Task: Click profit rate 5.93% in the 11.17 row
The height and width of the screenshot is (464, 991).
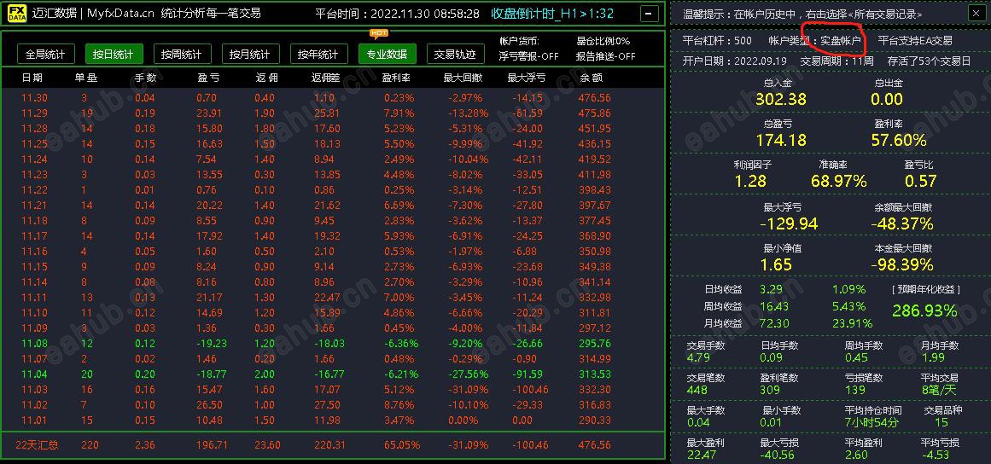Action: (x=398, y=236)
